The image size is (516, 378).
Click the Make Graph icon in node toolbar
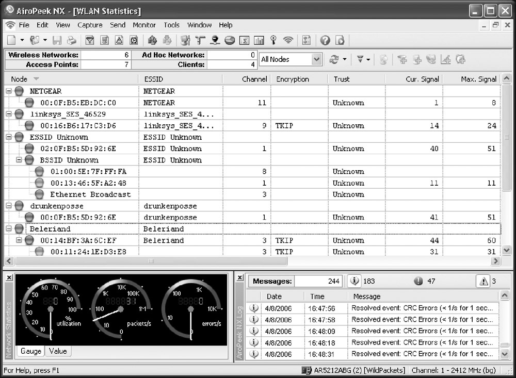446,59
